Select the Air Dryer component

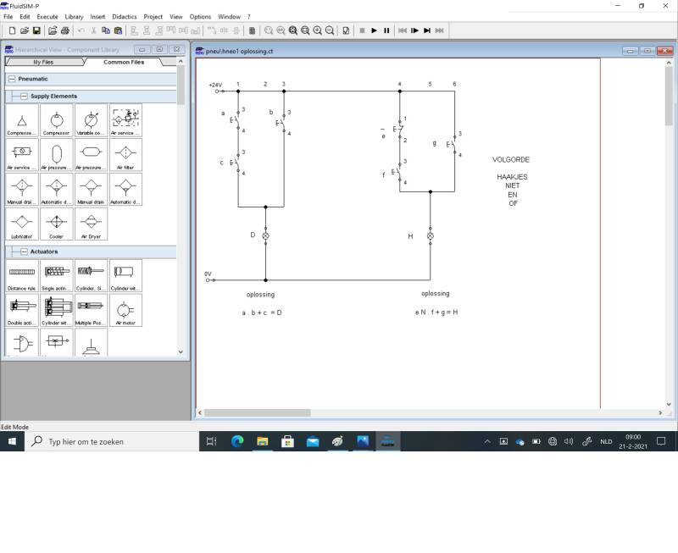click(x=91, y=224)
